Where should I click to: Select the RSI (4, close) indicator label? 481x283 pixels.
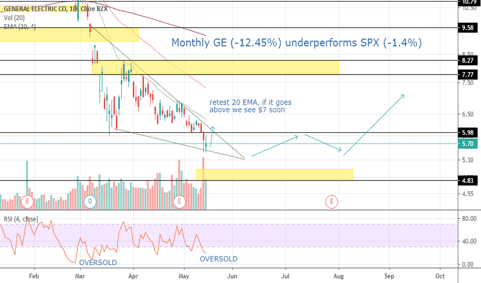click(21, 219)
